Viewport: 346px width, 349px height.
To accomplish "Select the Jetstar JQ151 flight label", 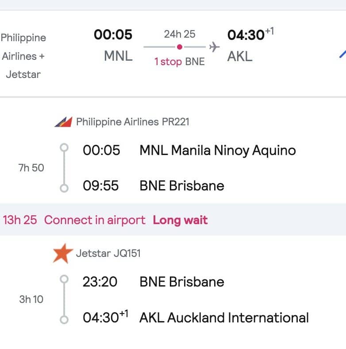I will (x=108, y=254).
